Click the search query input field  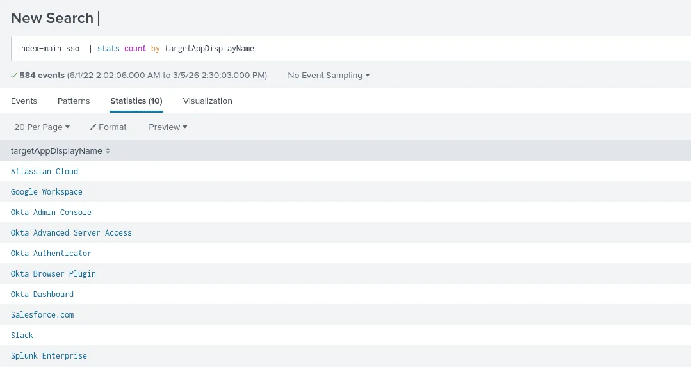point(351,49)
